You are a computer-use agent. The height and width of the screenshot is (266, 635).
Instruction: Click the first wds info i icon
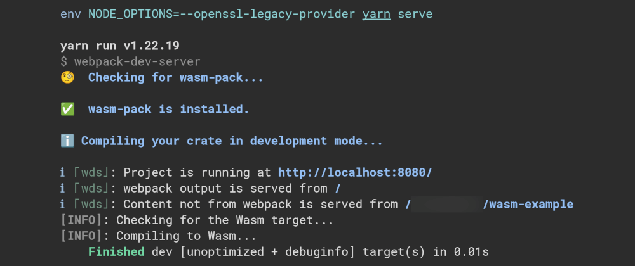(62, 173)
